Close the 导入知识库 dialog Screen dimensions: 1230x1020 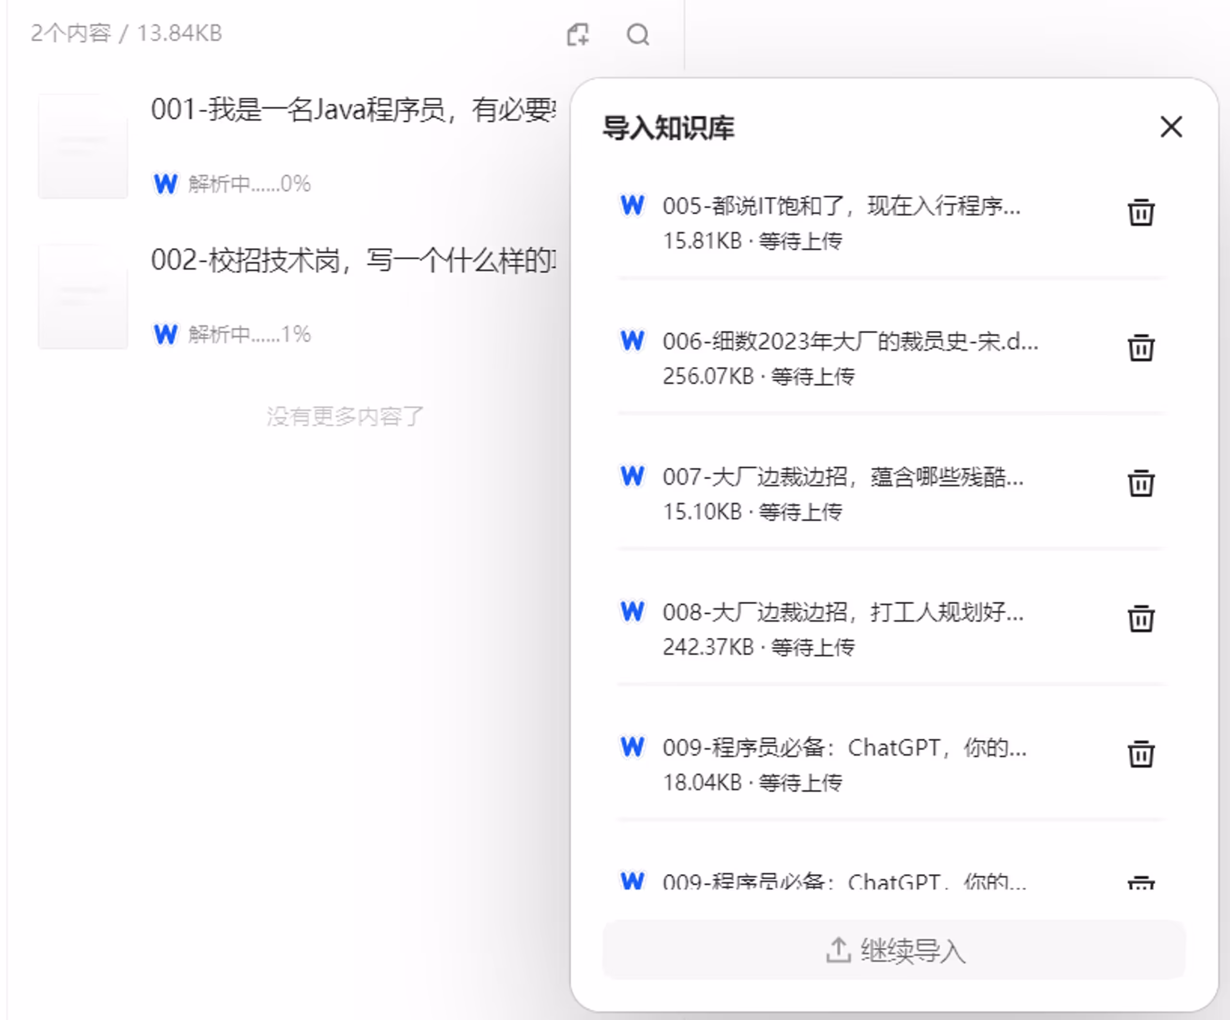click(x=1171, y=127)
